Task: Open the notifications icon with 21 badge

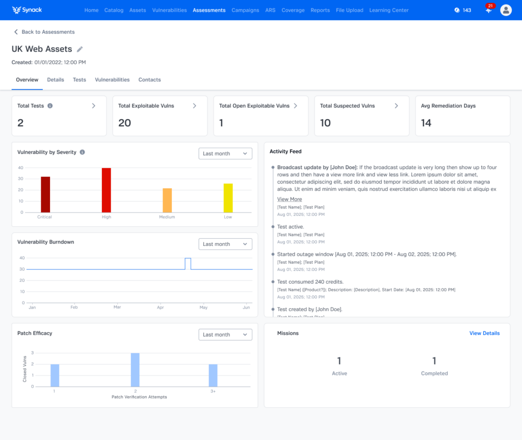Action: pyautogui.click(x=489, y=9)
